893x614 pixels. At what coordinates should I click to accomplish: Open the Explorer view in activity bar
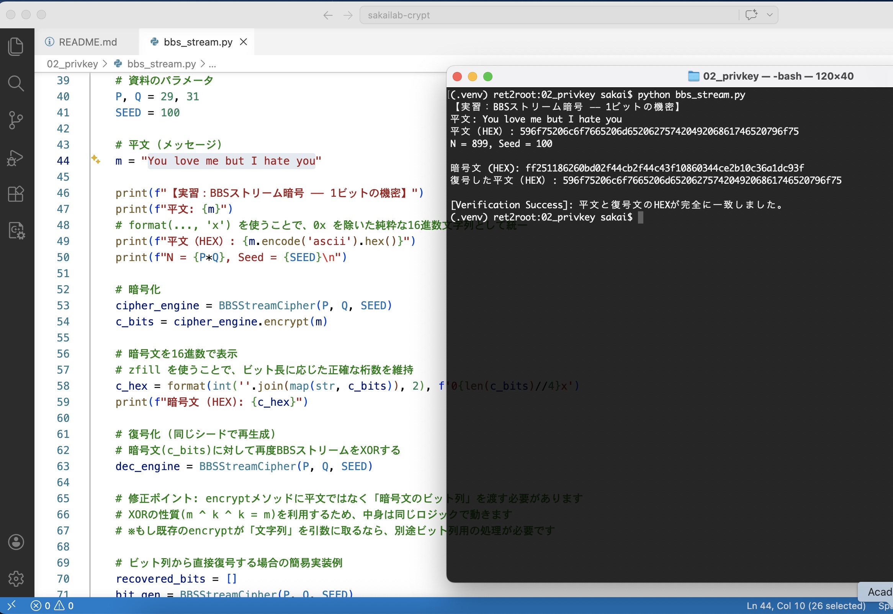(x=16, y=47)
